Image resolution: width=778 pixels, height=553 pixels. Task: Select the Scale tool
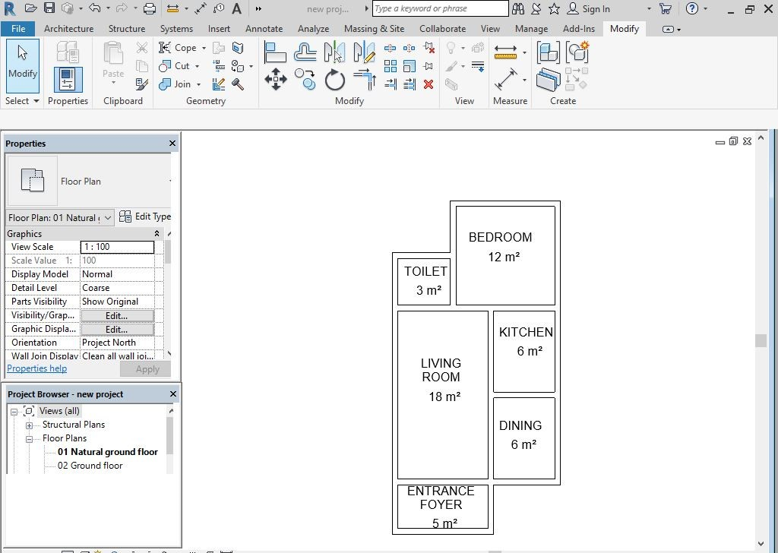(409, 66)
